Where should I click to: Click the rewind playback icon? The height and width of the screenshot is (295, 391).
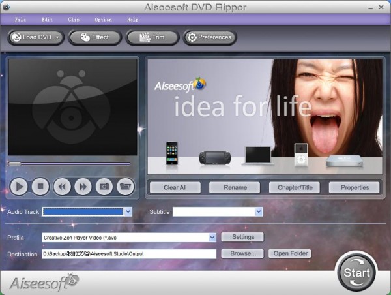tap(62, 187)
